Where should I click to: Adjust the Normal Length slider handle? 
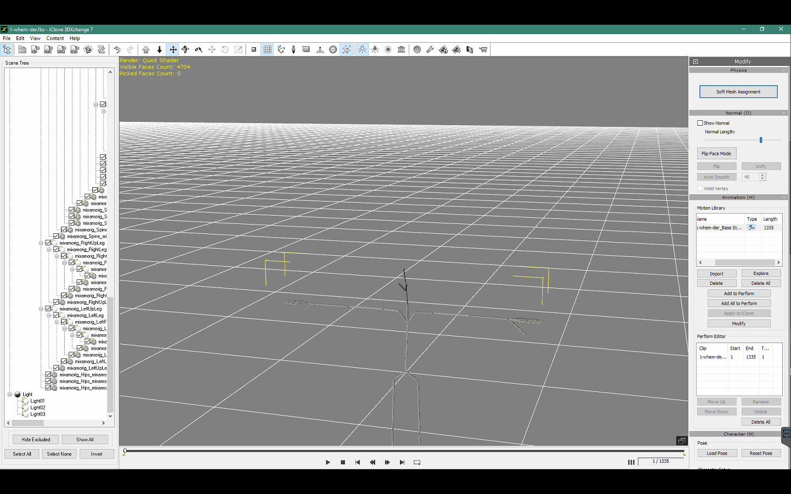click(x=761, y=140)
